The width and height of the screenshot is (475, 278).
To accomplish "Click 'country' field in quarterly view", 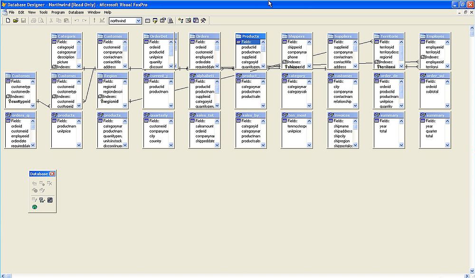I will point(155,141).
